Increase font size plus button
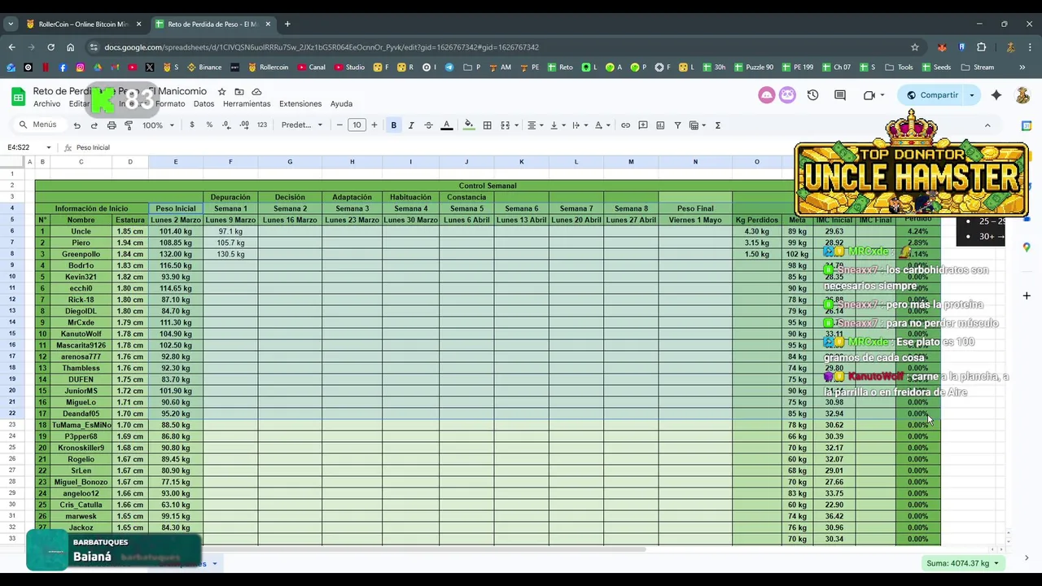 coord(374,125)
